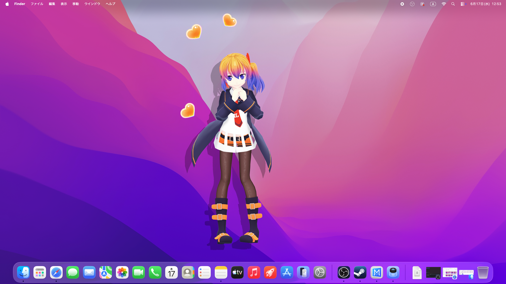
Task: Launch the Apple TV app
Action: (x=237, y=272)
